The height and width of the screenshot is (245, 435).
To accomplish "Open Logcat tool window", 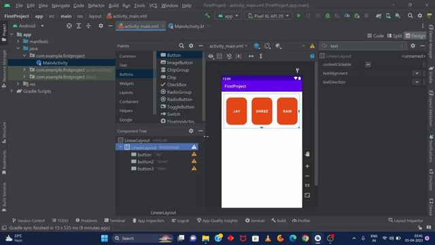I will [180, 220].
